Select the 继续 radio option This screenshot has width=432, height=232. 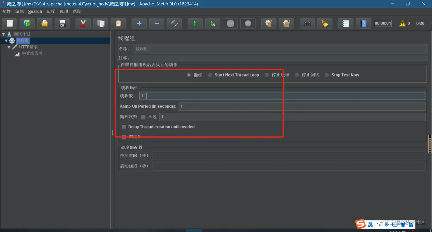[x=189, y=75]
